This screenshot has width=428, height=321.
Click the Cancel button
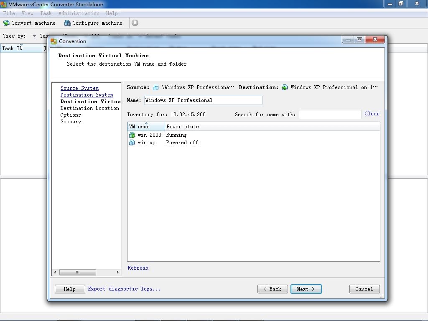(364, 289)
